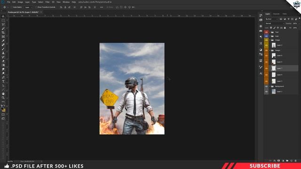The image size is (301, 169).
Task: Select the Clone Stamp tool
Action: (x=3, y=53)
